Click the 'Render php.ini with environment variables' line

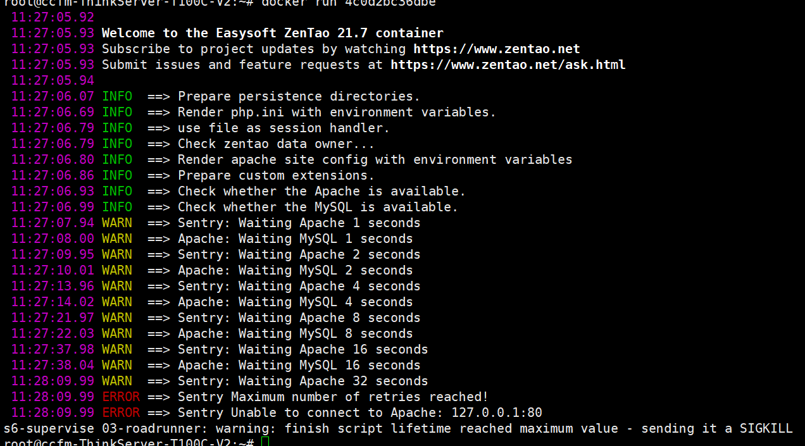(337, 112)
